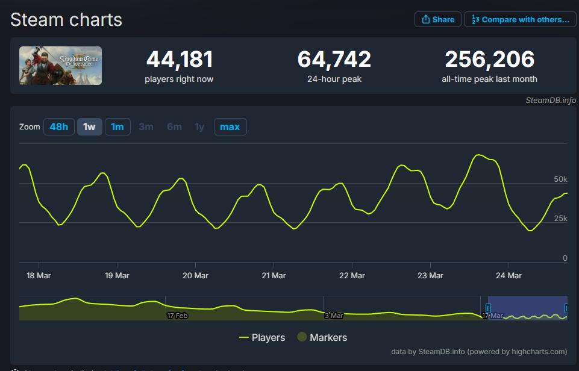Click the 256,206 all-time peak value
Image resolution: width=579 pixels, height=371 pixels.
(490, 59)
